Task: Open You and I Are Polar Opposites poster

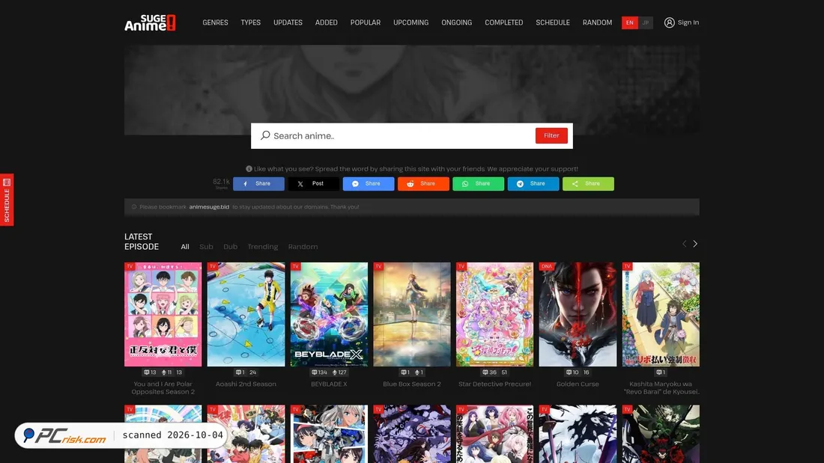Action: 163,314
